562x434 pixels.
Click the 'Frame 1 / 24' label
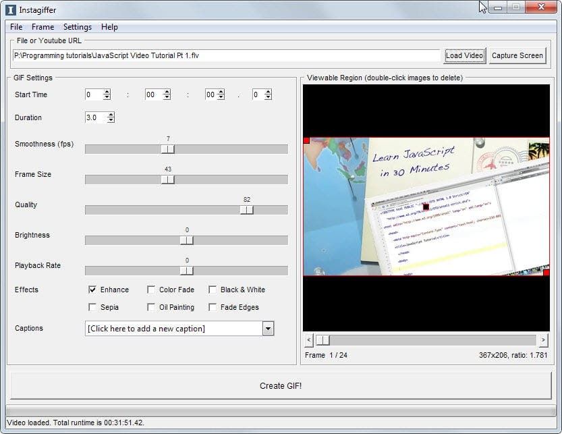(x=326, y=355)
